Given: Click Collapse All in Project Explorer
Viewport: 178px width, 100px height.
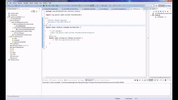Looking at the screenshot, I should (31, 11).
